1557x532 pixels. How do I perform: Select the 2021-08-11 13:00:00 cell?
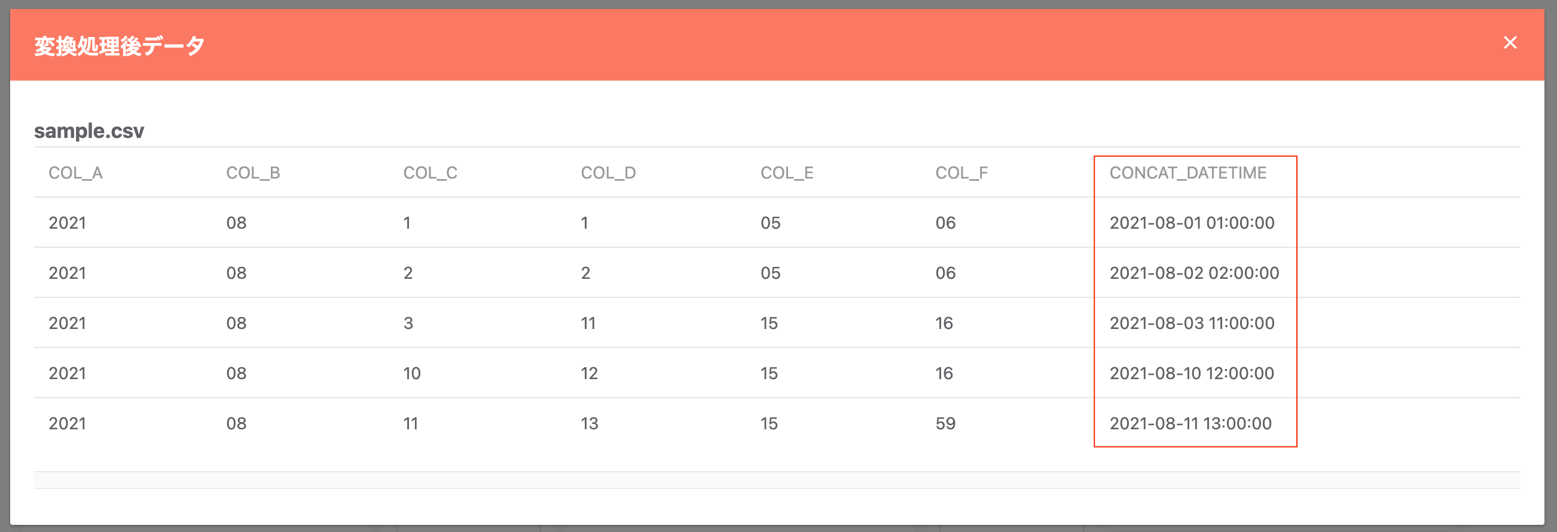[x=1190, y=423]
